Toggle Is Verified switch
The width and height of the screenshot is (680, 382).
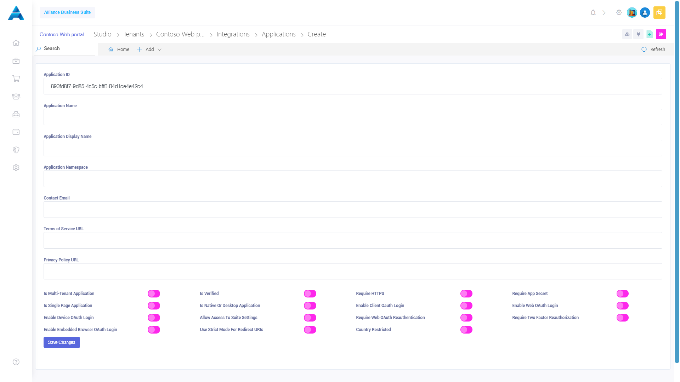coord(310,294)
